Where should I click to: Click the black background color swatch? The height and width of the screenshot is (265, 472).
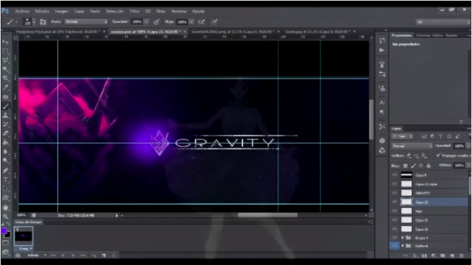[7, 234]
